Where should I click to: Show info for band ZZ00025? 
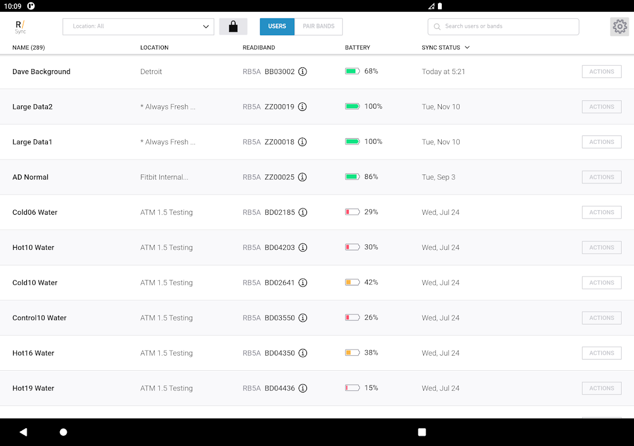coord(303,177)
